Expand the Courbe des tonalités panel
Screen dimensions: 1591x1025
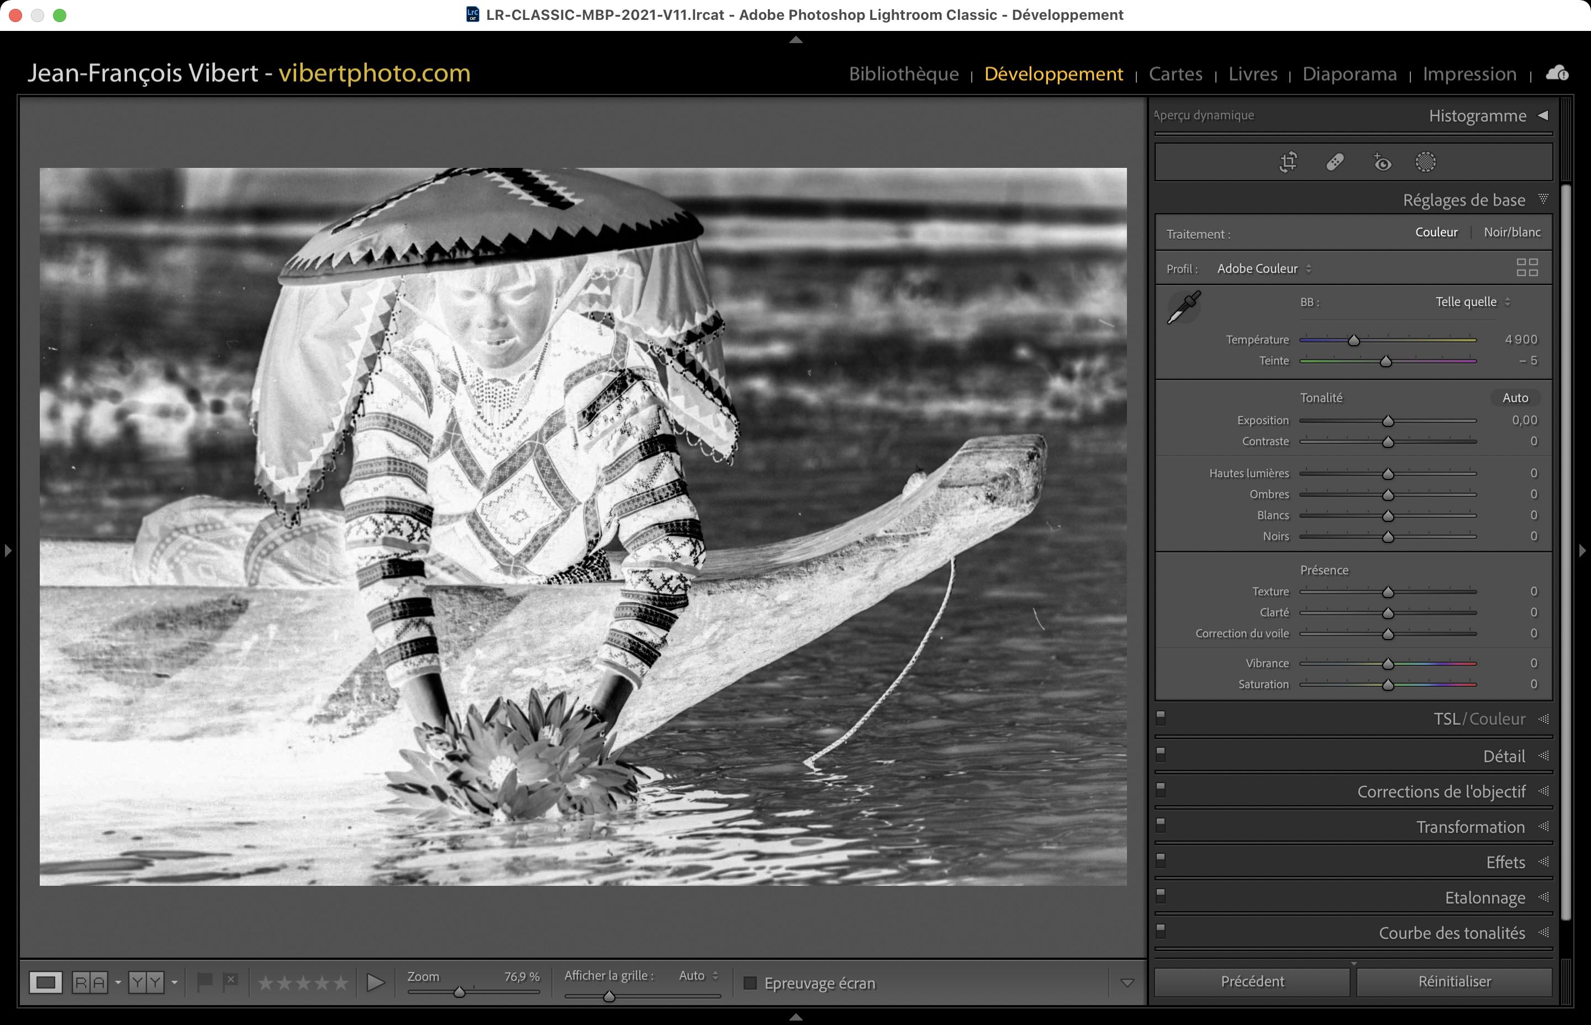[1451, 932]
